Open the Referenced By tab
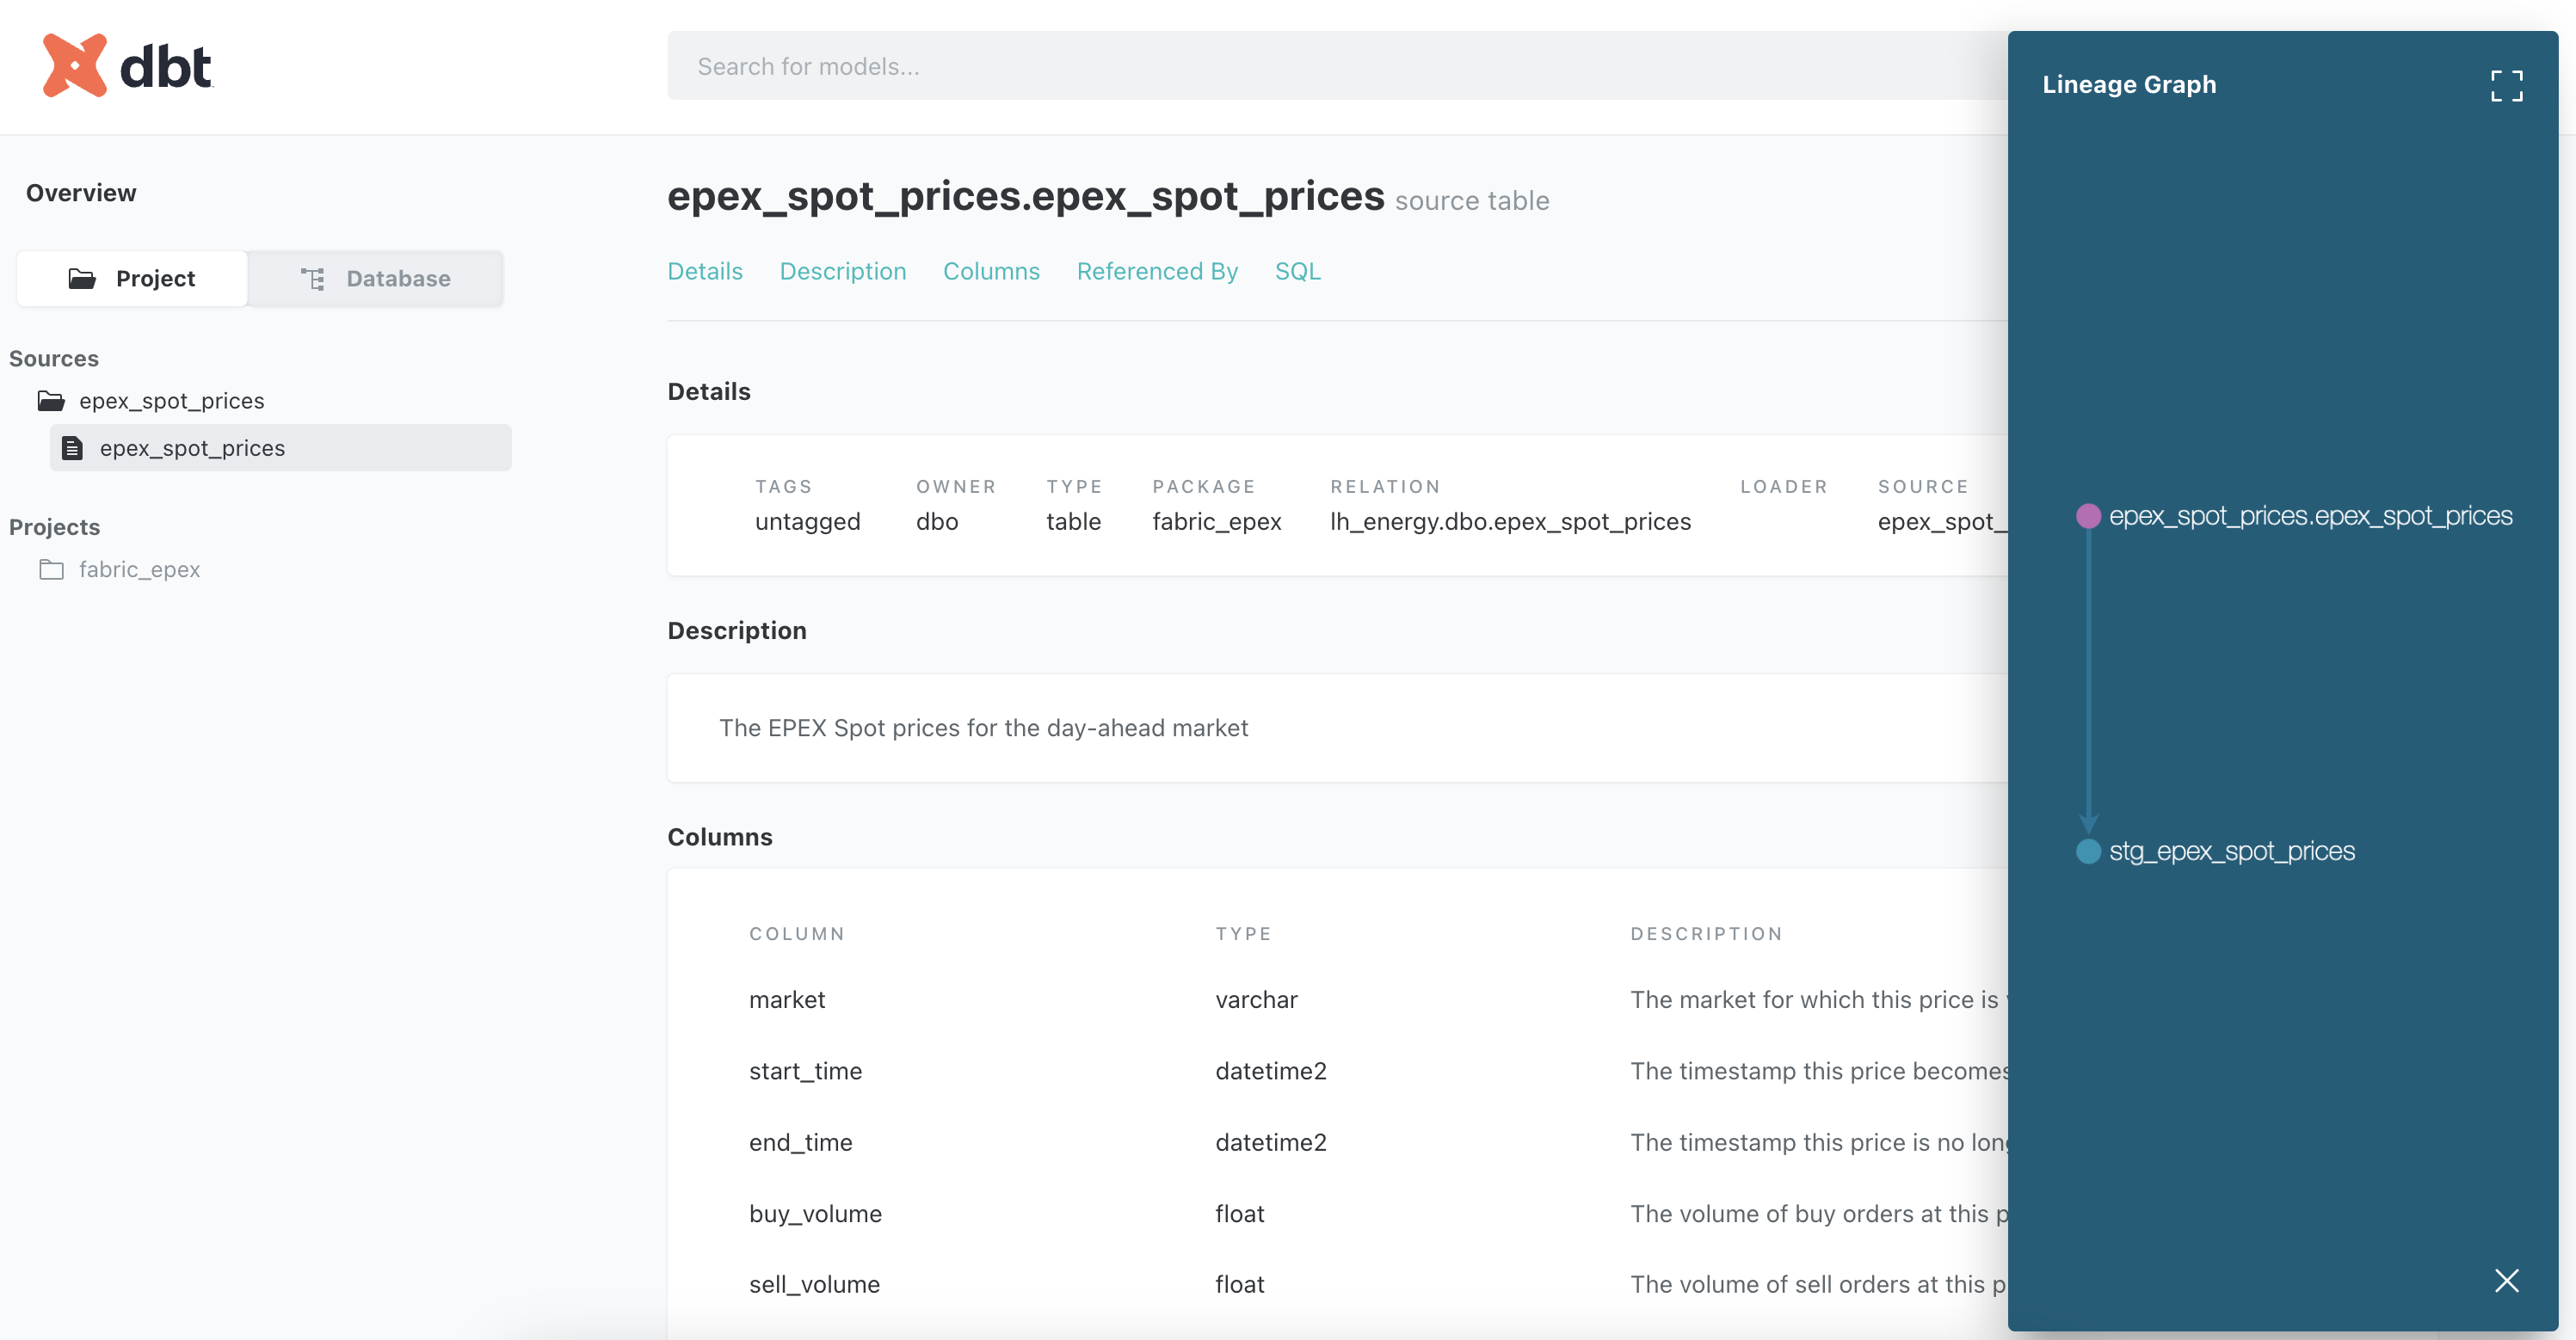 (1156, 271)
